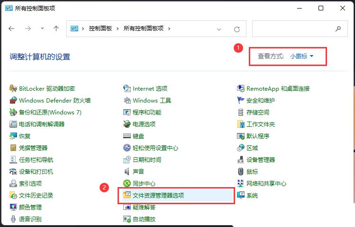
Task: Click the 设备和打印机 icon
Action: click(13, 171)
